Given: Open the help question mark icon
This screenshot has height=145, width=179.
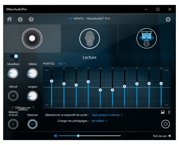Looking at the screenshot, I should pos(31,19).
